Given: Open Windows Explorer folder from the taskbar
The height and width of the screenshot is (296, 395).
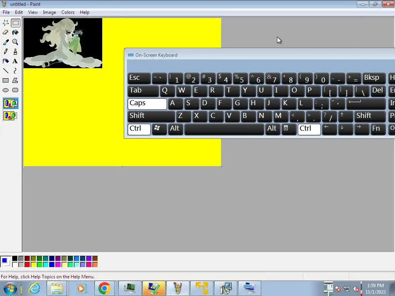Looking at the screenshot, I should pyautogui.click(x=57, y=288).
